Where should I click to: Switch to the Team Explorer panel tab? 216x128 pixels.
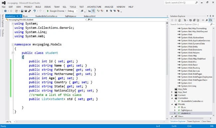(x=193, y=121)
